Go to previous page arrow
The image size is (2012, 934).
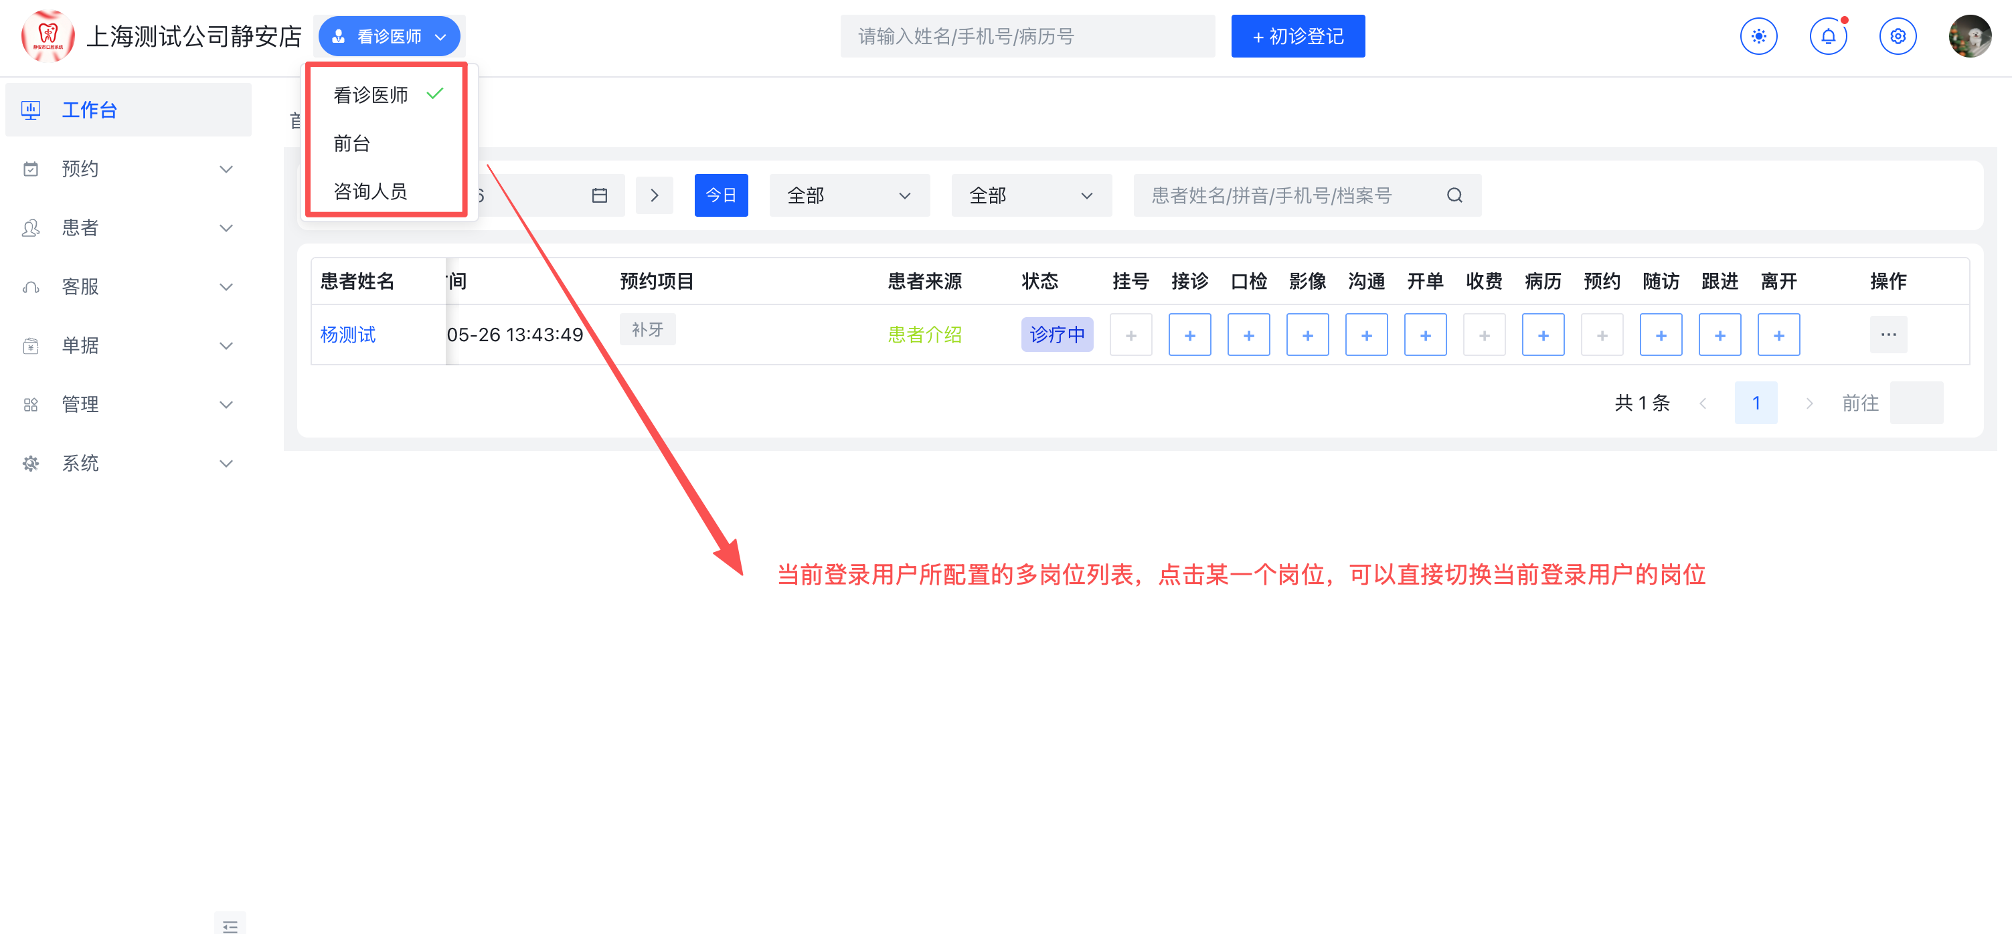point(1702,403)
